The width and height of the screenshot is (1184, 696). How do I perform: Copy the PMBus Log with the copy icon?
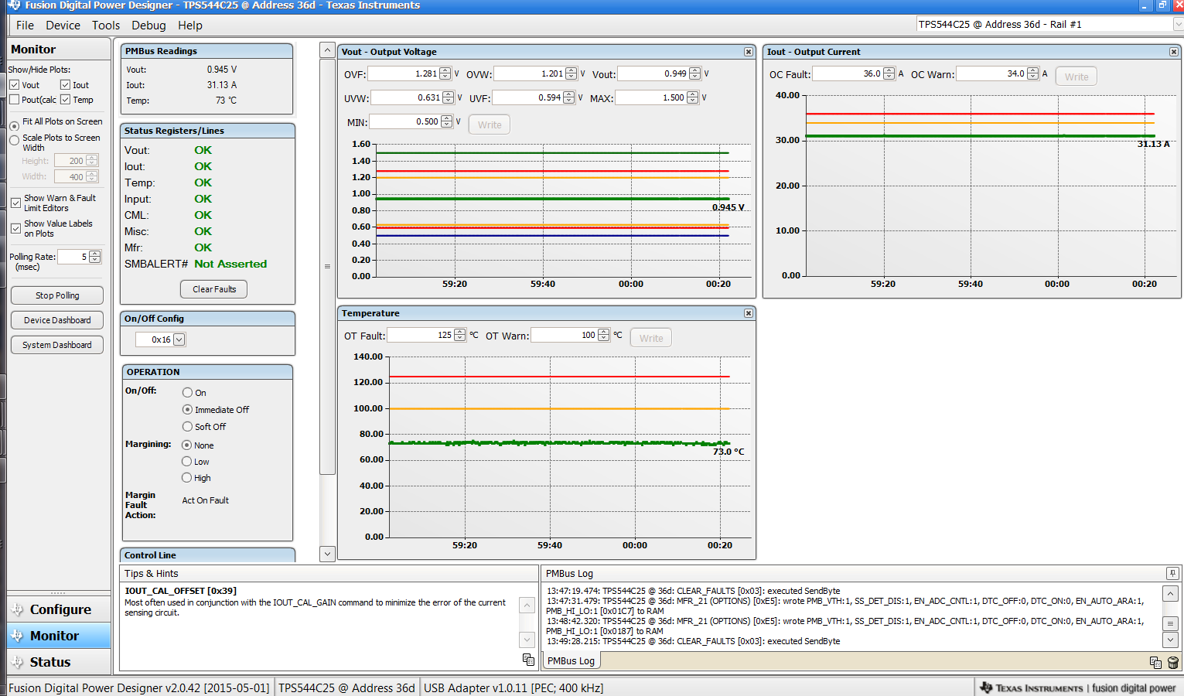coord(1156,663)
